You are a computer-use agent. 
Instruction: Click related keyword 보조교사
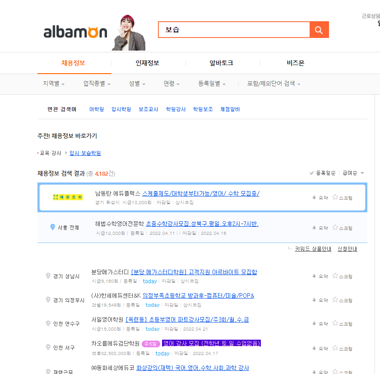pos(148,109)
